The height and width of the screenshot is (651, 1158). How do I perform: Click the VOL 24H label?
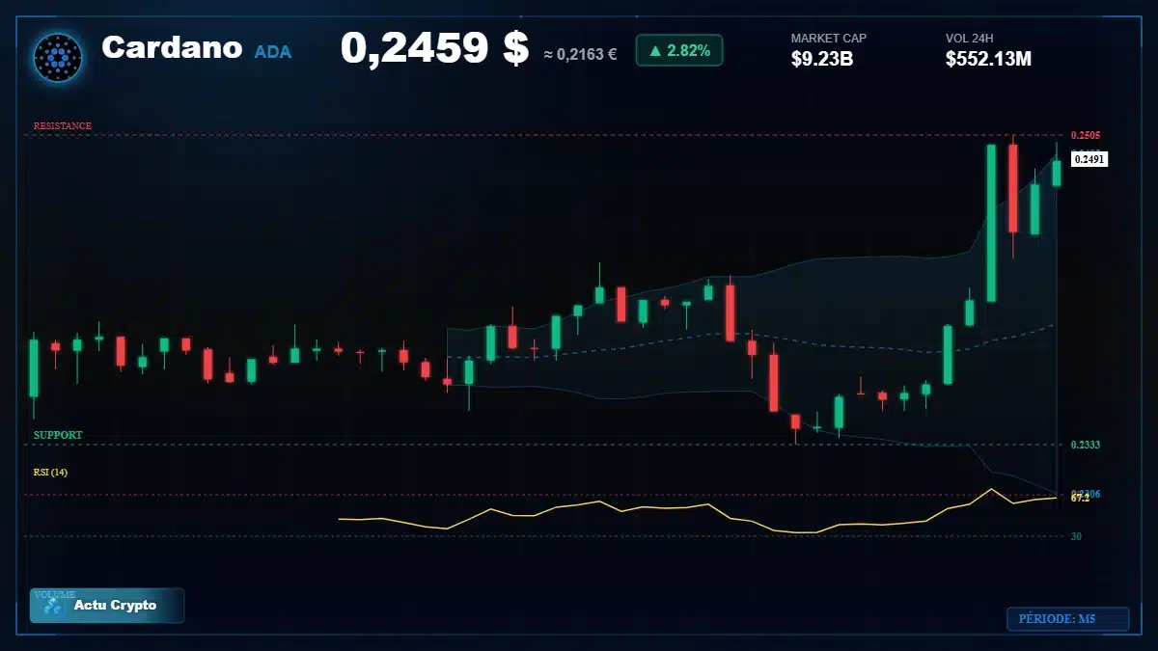[970, 39]
